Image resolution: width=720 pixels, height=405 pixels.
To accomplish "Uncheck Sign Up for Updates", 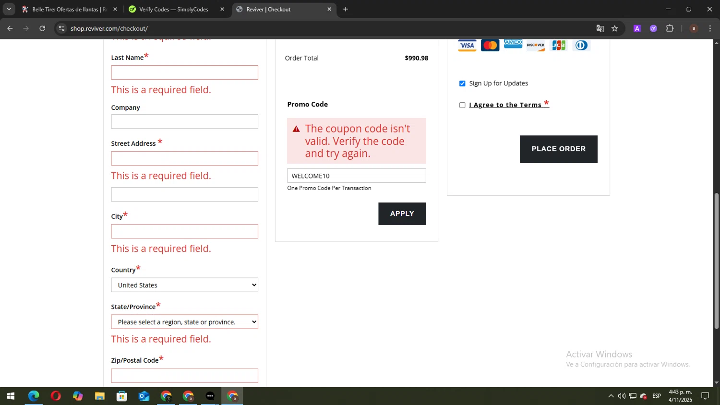I will pos(462,83).
